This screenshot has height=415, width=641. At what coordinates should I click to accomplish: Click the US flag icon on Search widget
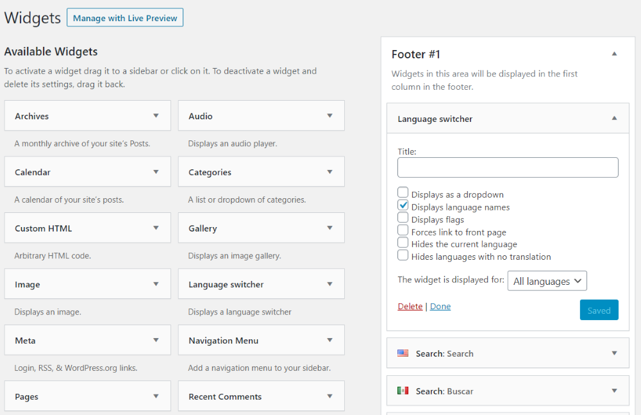(403, 353)
